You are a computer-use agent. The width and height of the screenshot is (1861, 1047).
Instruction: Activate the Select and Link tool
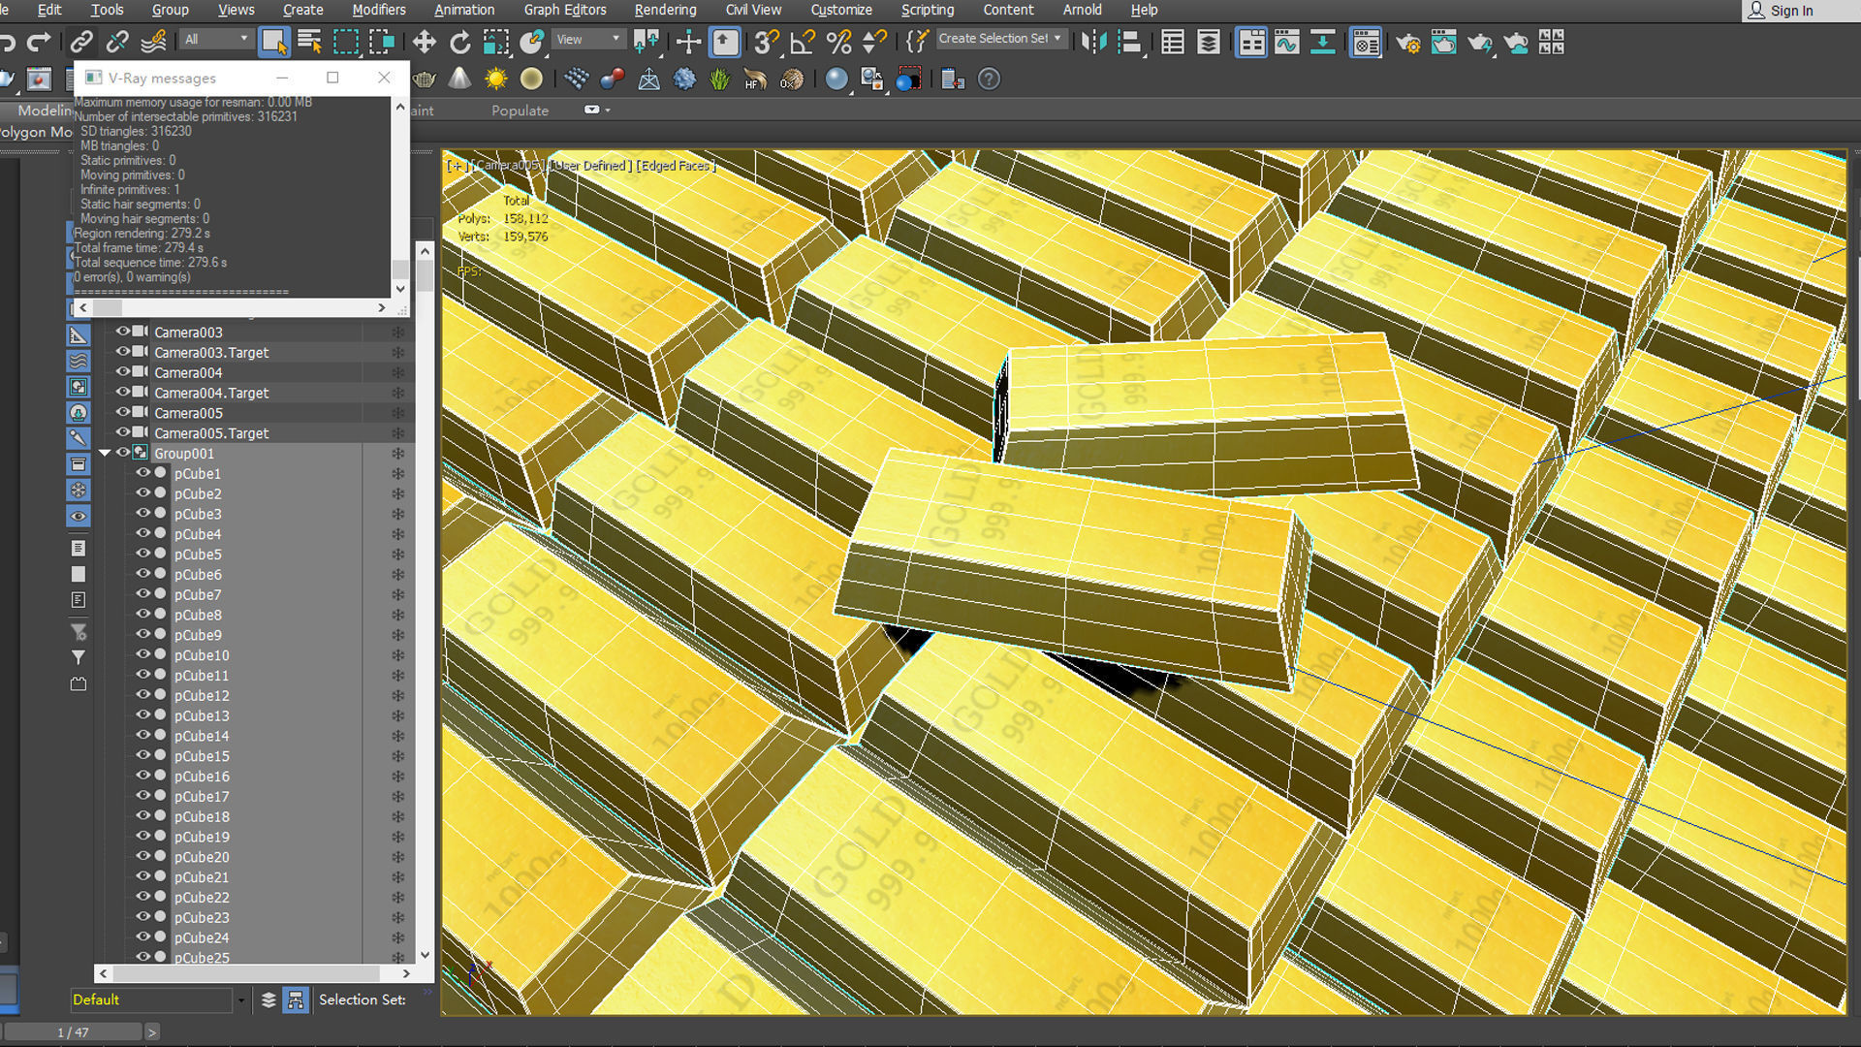pyautogui.click(x=81, y=42)
